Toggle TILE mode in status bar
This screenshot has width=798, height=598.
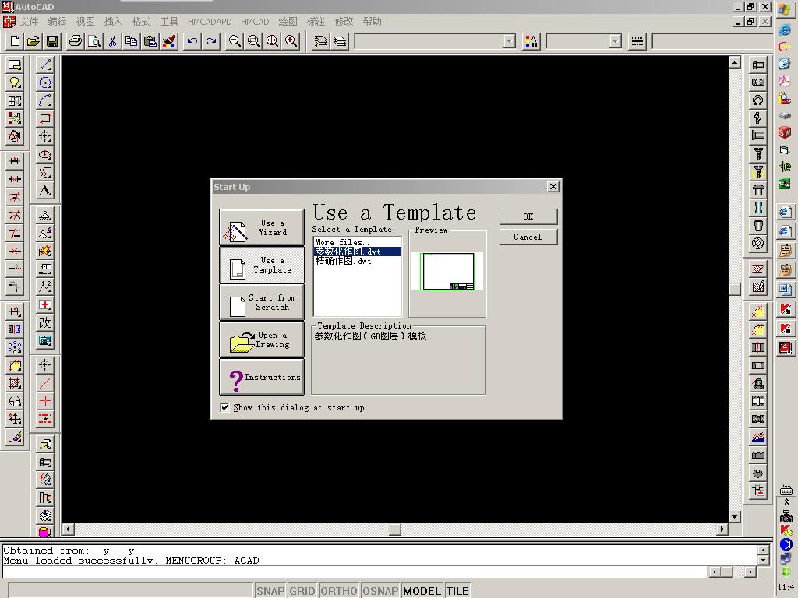pyautogui.click(x=457, y=590)
